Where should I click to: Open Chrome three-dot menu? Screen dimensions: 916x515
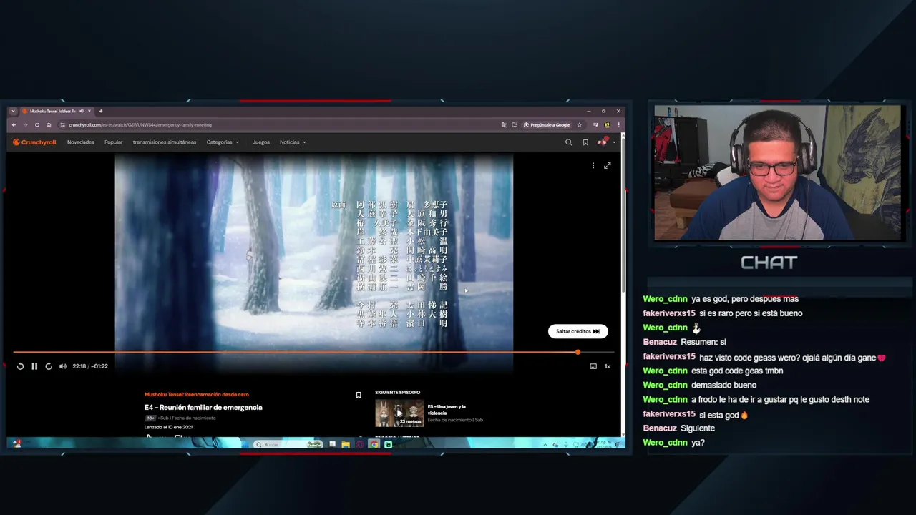click(x=618, y=125)
